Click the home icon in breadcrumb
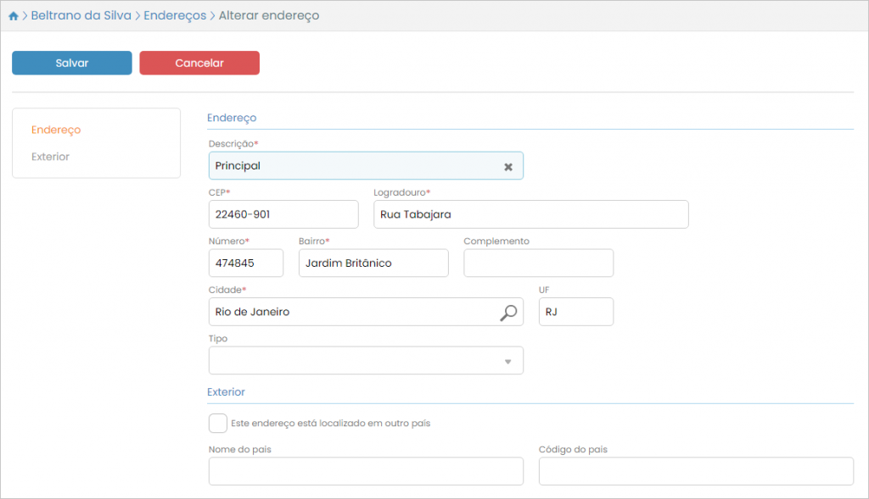869x499 pixels. (14, 16)
